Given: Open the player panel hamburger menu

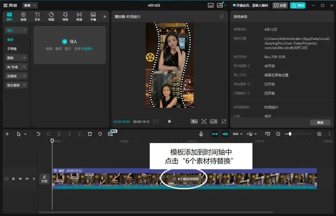Looking at the screenshot, I should click(x=222, y=16).
